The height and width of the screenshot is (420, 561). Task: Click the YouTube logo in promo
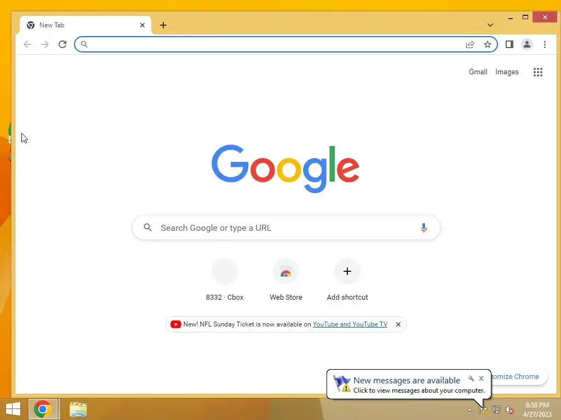pyautogui.click(x=175, y=324)
